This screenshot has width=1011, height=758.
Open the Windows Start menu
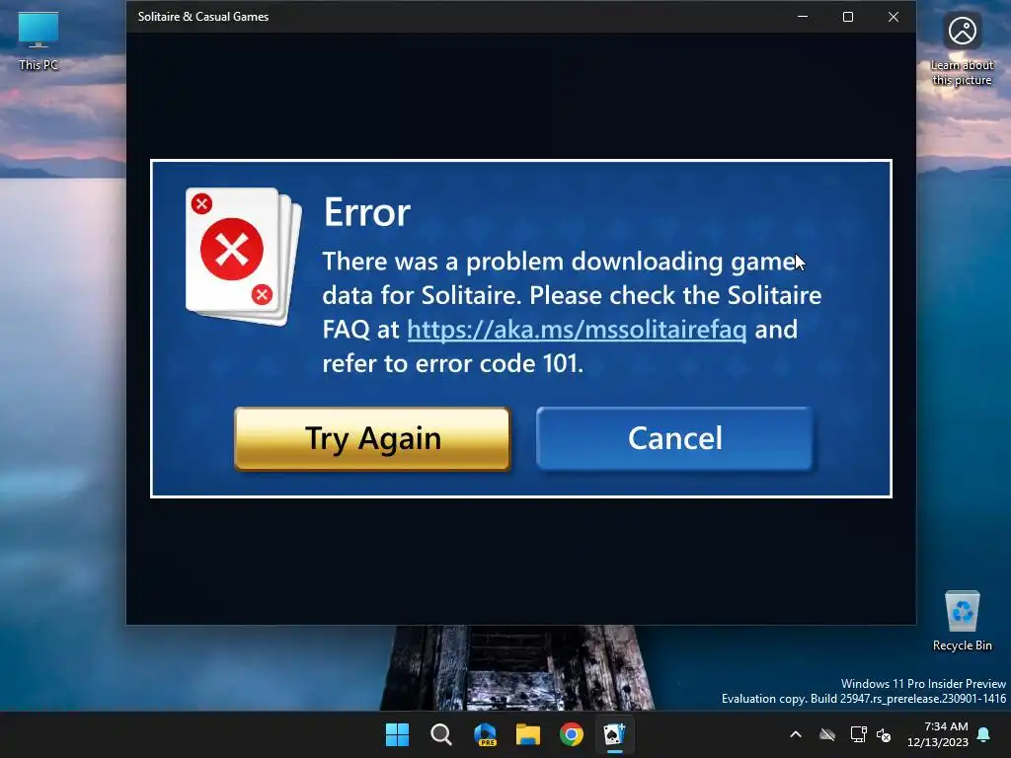(x=397, y=734)
